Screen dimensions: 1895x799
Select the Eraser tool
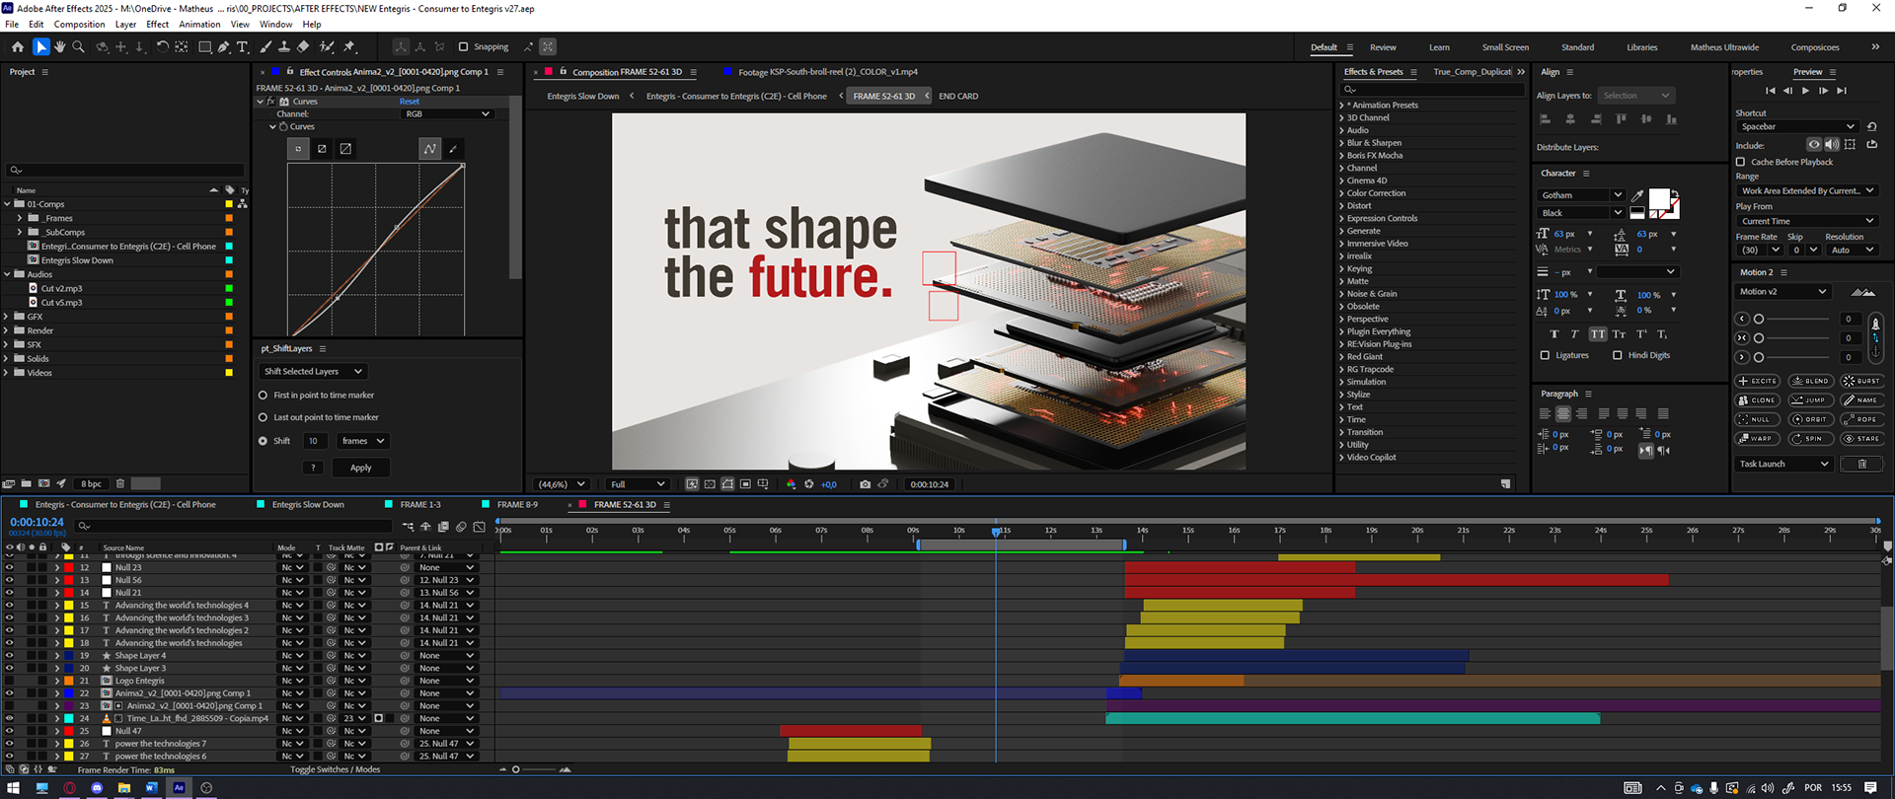(x=304, y=46)
